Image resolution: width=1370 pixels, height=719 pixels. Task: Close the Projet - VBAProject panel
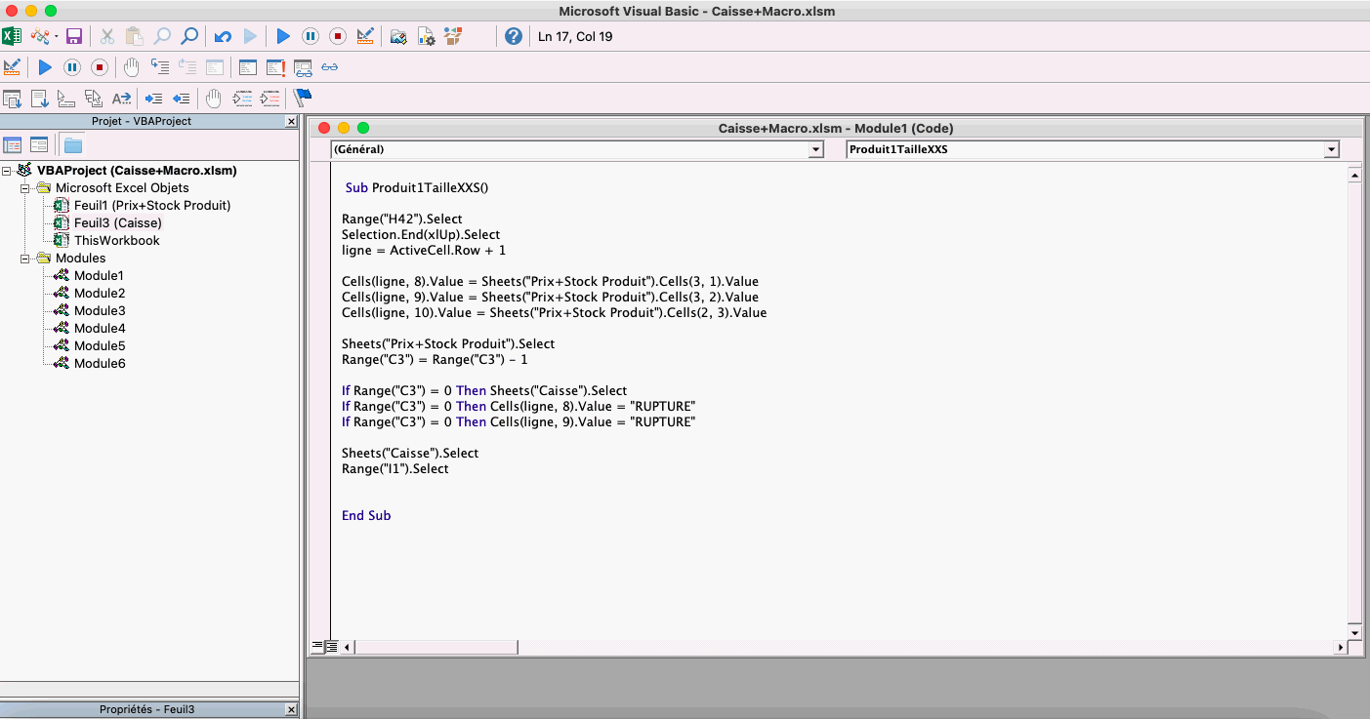pos(291,122)
